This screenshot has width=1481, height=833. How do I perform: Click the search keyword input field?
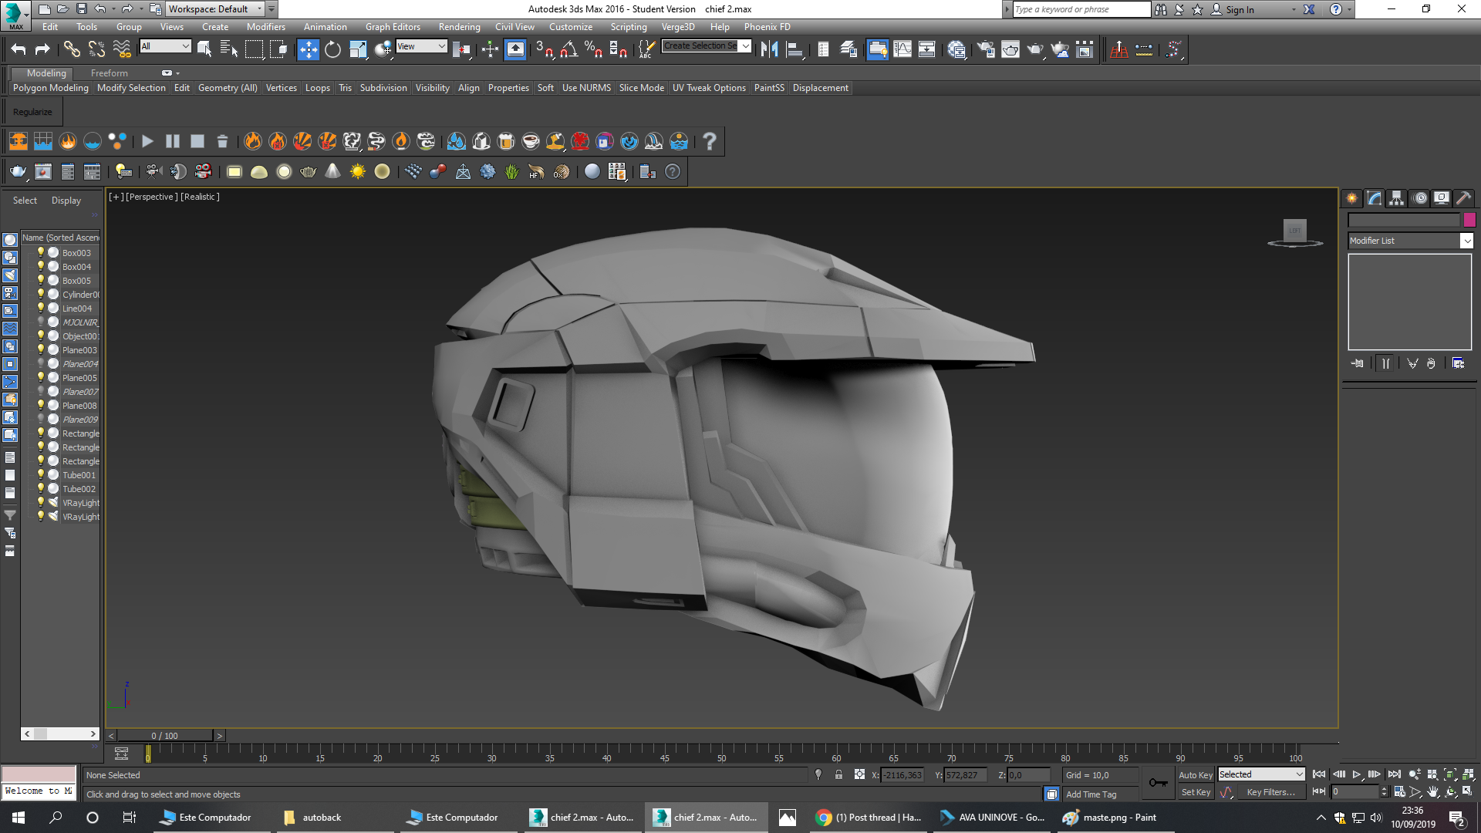pos(1081,9)
